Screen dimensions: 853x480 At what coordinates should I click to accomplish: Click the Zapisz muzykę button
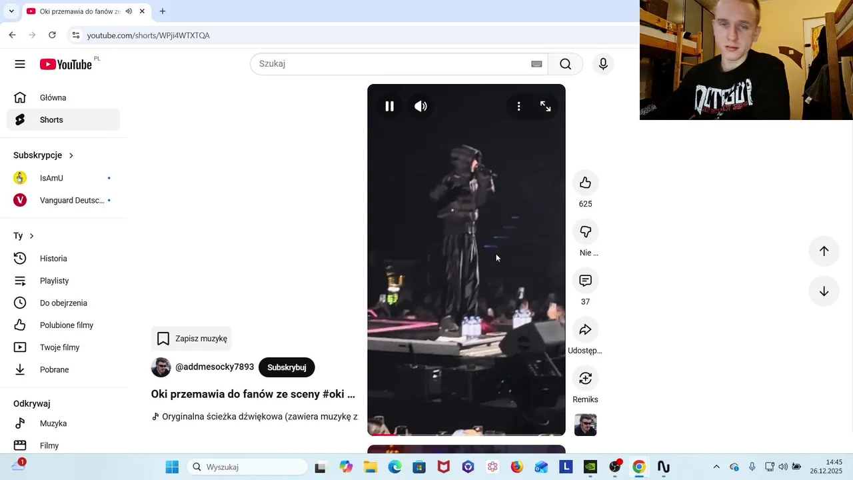coord(191,339)
